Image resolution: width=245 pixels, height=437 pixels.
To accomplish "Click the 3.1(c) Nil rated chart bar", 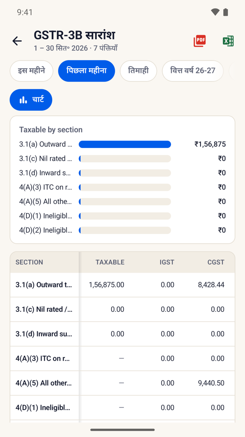I will pos(125,158).
